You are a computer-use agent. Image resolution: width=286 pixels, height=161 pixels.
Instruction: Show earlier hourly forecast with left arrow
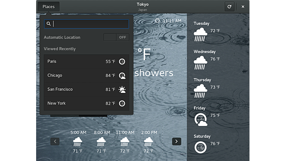click(55, 141)
